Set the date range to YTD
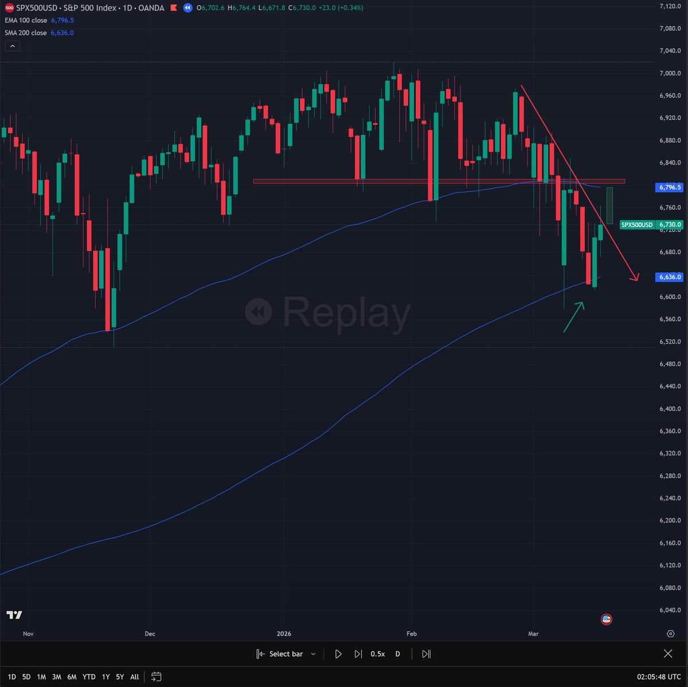Viewport: 688px width, 687px height. pyautogui.click(x=89, y=677)
